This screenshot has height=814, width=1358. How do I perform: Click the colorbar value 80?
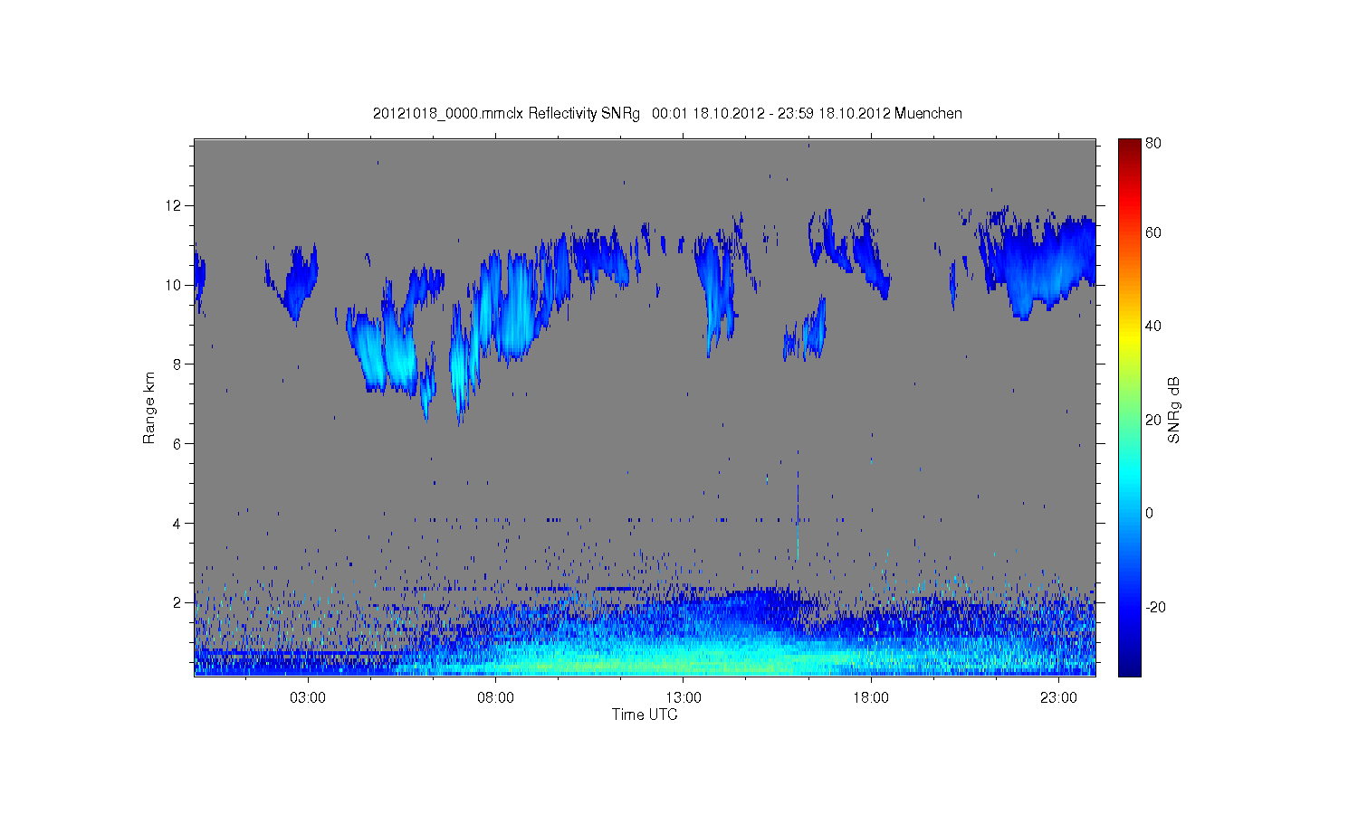(x=1153, y=143)
